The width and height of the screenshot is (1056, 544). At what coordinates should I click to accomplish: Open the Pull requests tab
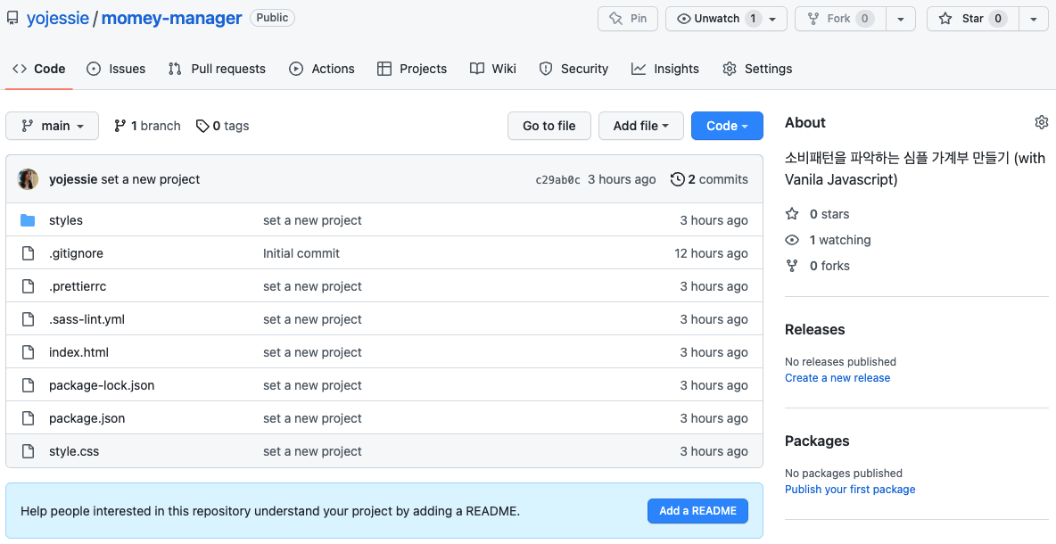point(217,69)
